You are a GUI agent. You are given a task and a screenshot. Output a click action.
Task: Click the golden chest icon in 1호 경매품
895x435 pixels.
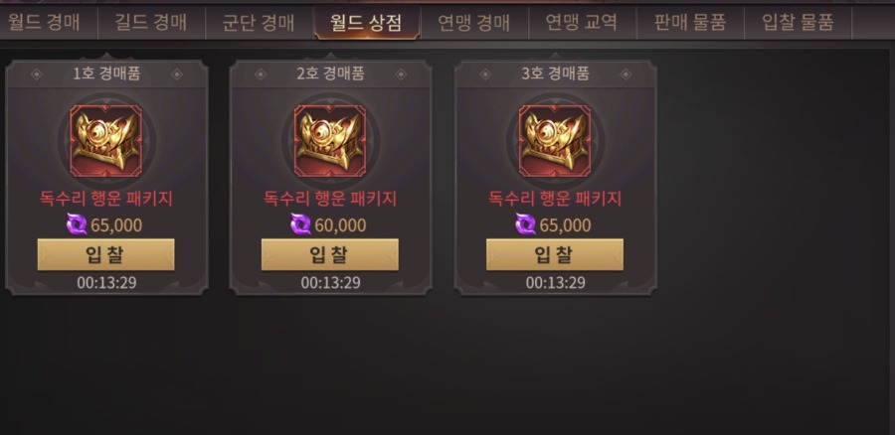(105, 141)
